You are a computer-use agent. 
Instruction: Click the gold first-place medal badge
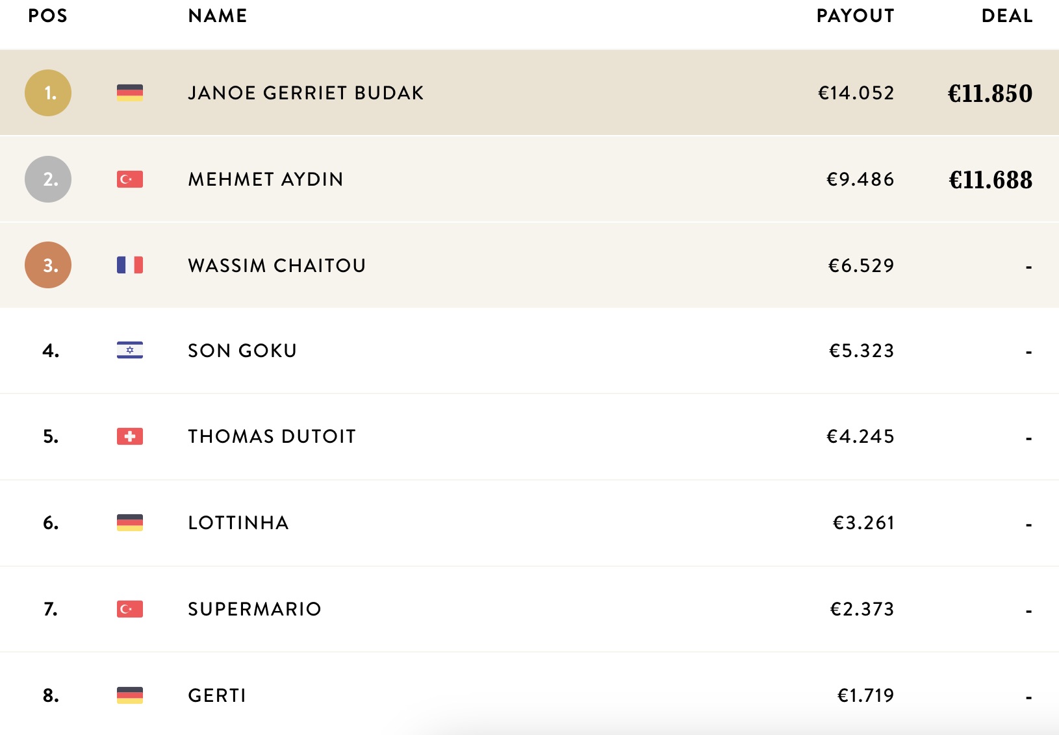point(48,93)
